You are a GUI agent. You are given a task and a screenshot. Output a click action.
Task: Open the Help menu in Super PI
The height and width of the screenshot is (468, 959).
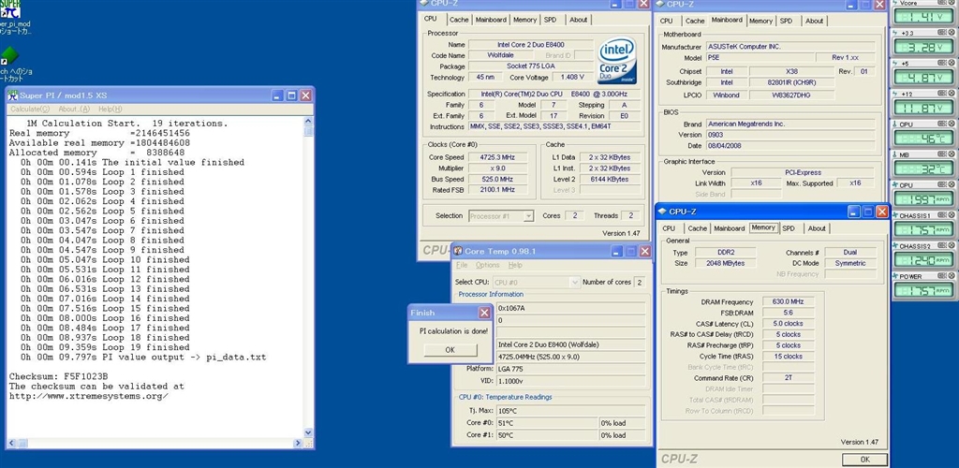coord(111,109)
